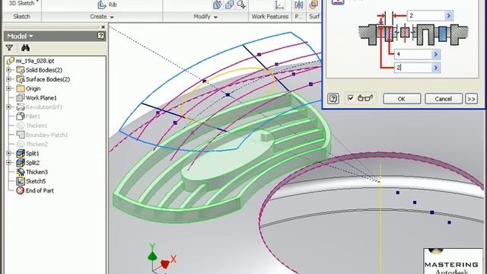Select the 'End of Part' label
This screenshot has width=487, height=274.
(x=40, y=190)
